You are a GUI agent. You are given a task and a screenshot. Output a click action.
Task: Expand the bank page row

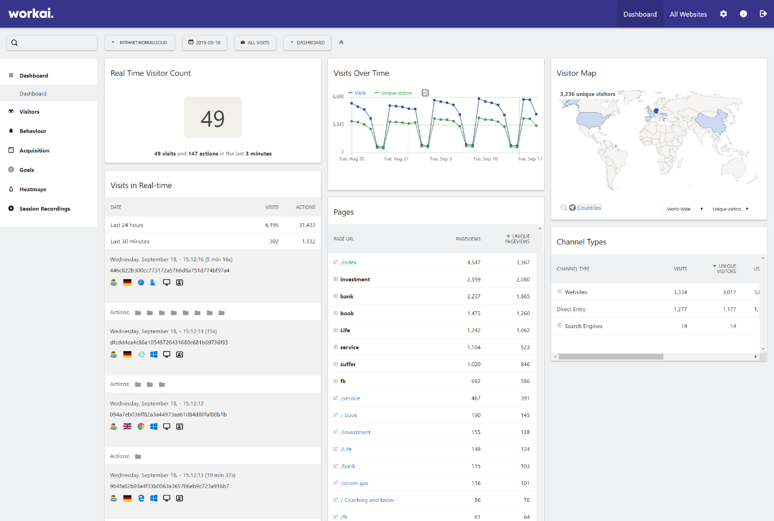(335, 296)
